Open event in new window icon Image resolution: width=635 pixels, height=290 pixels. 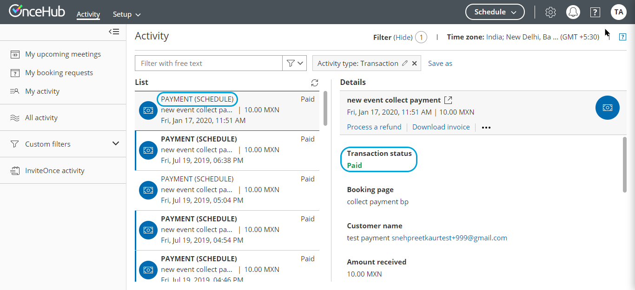click(448, 100)
